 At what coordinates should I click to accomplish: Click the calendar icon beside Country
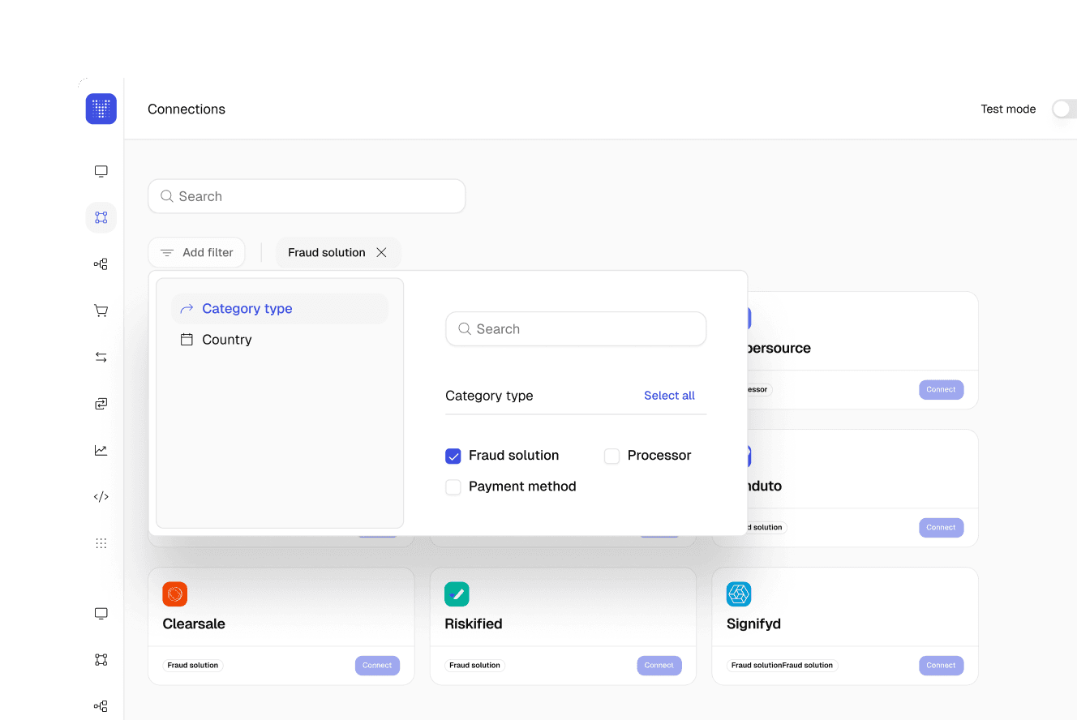187,340
